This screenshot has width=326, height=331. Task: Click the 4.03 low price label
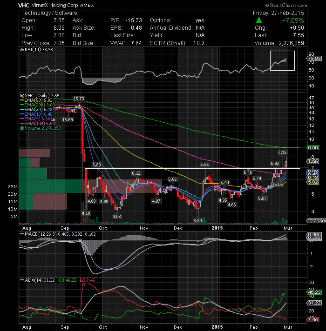[x=117, y=216]
